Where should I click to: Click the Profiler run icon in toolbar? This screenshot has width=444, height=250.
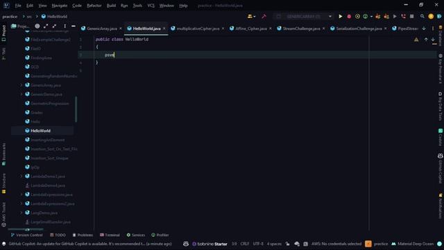pyautogui.click(x=366, y=17)
